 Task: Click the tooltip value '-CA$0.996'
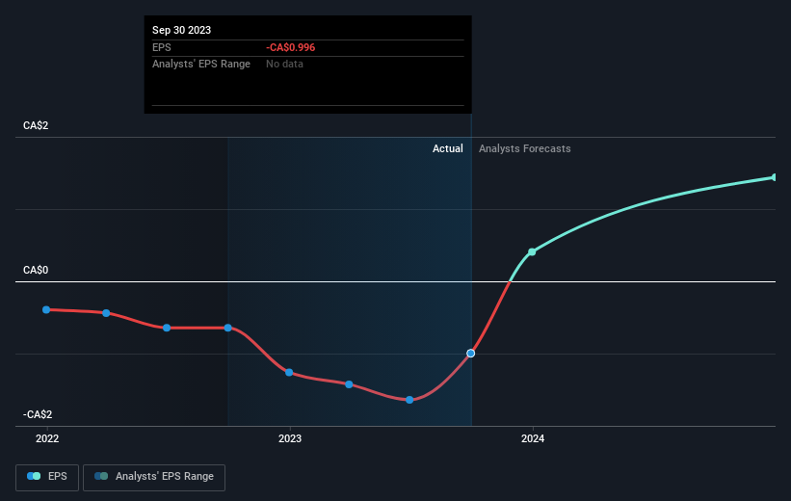point(291,47)
